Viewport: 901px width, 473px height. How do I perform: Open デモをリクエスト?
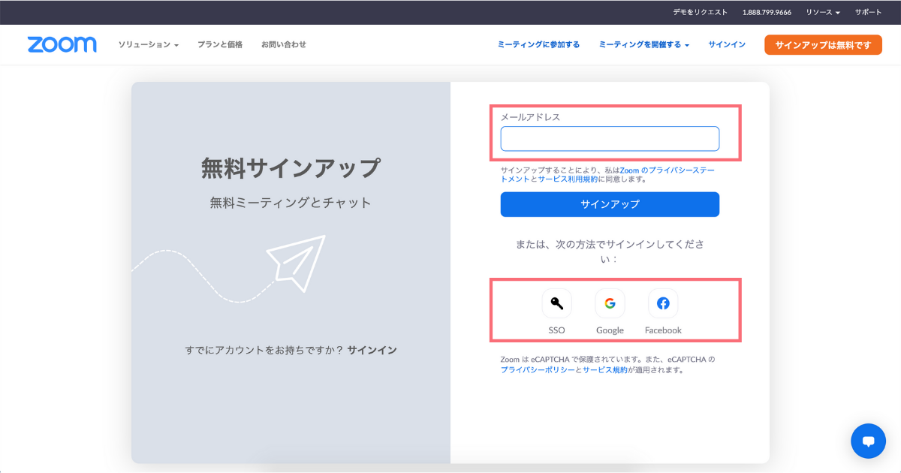(699, 12)
